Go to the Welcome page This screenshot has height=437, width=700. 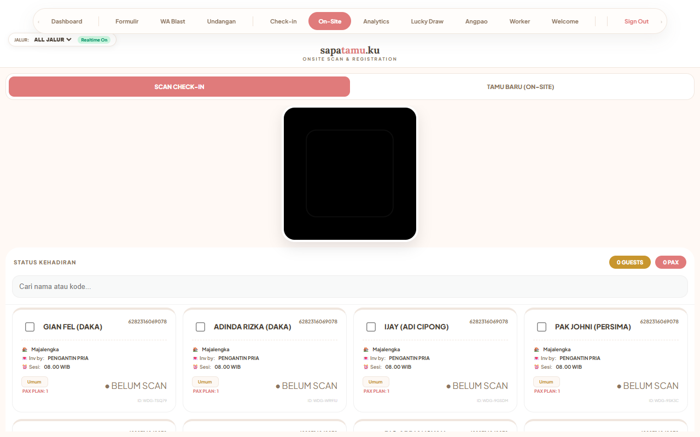point(565,21)
